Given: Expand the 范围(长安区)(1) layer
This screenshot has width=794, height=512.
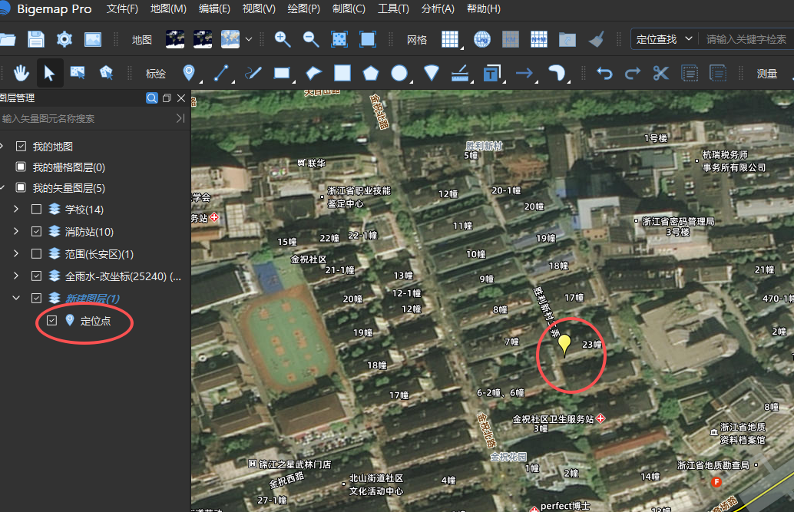Looking at the screenshot, I should [x=16, y=254].
